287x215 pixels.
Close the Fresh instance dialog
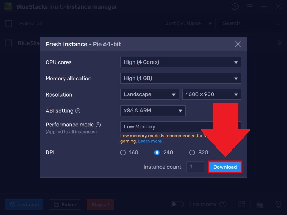pyautogui.click(x=238, y=44)
